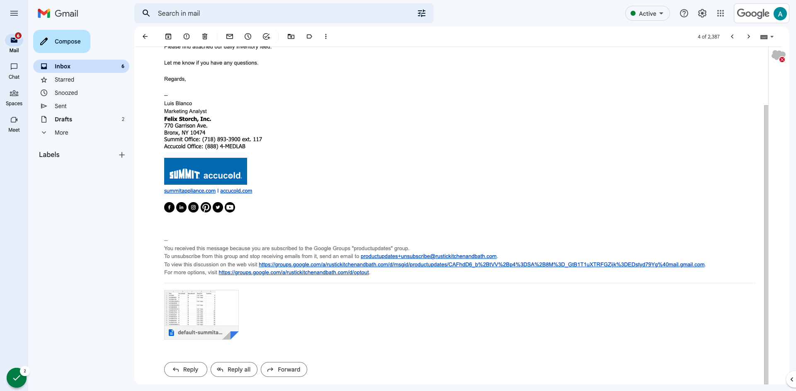Open the default-summita attachment thumbnail
The image size is (796, 391).
[x=201, y=315]
